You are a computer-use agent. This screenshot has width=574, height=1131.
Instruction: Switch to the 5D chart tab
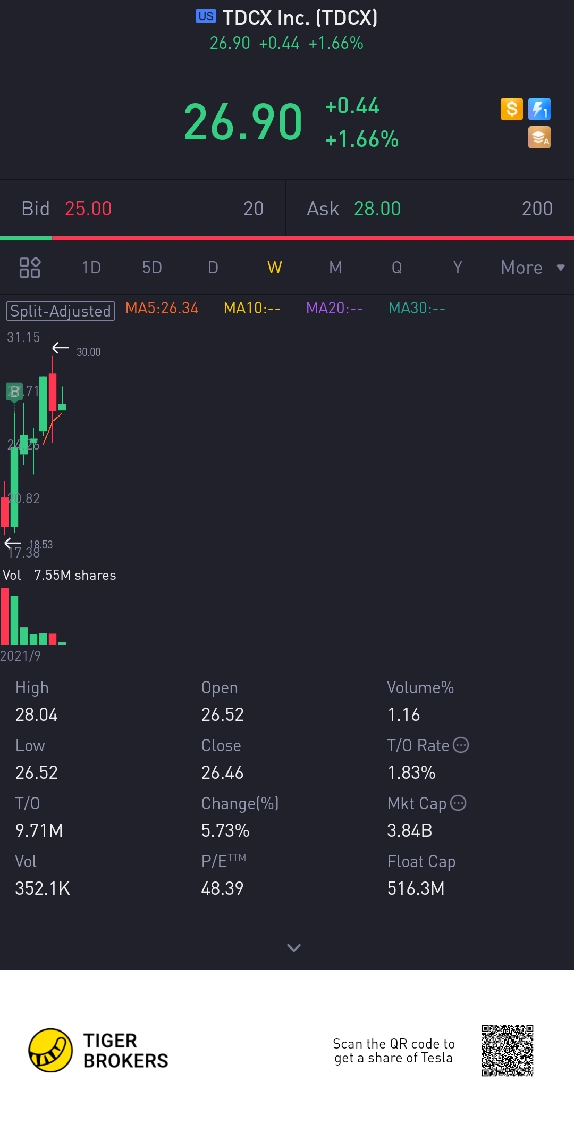click(152, 268)
